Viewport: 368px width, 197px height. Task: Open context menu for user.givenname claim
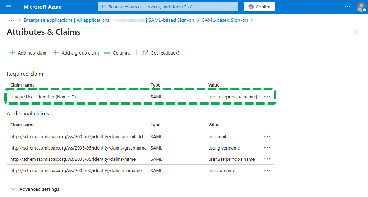(267, 148)
